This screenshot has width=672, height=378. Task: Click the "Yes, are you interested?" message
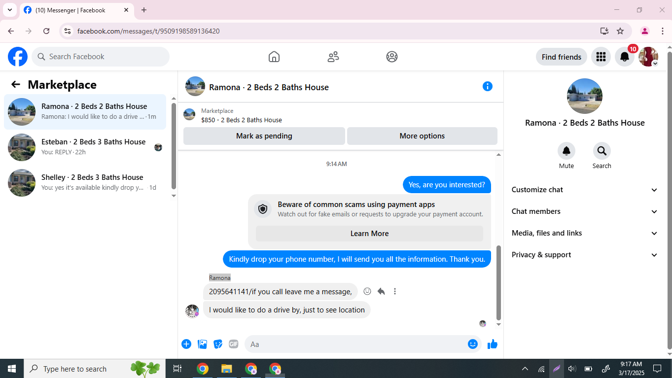point(447,185)
